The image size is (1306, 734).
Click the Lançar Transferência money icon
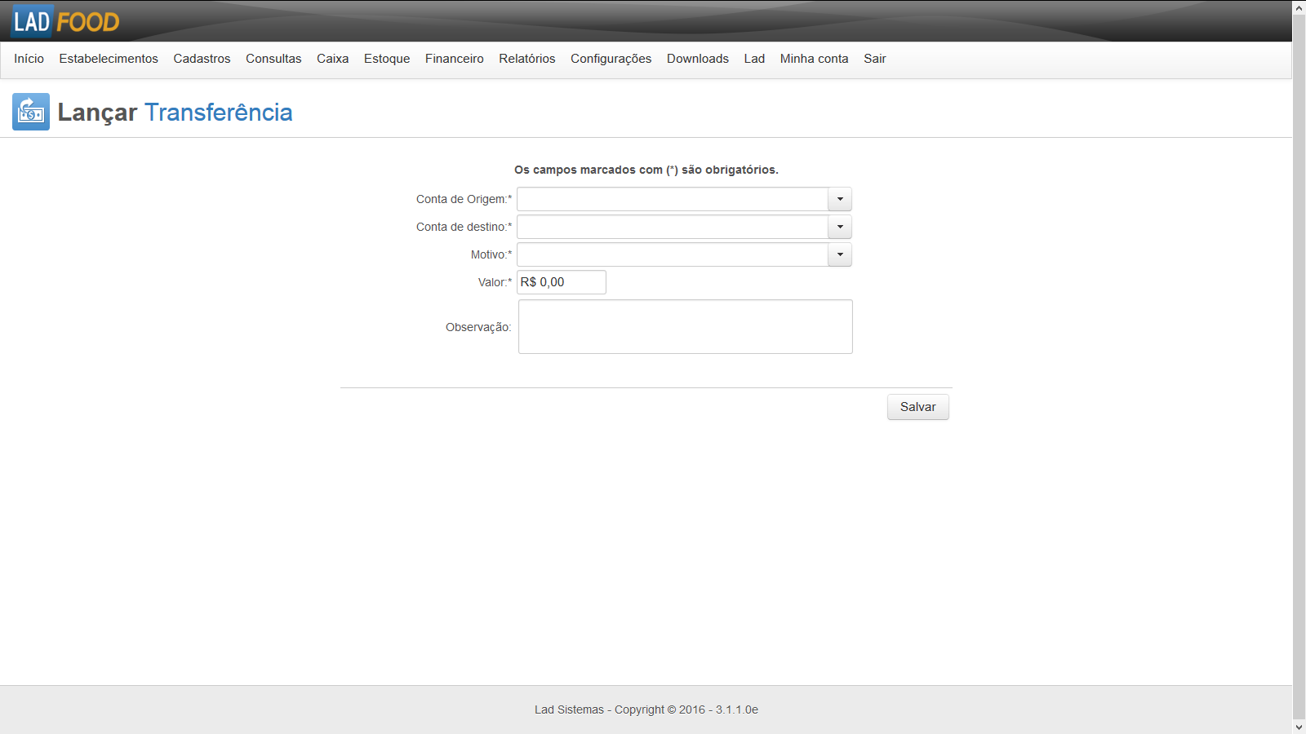[31, 112]
